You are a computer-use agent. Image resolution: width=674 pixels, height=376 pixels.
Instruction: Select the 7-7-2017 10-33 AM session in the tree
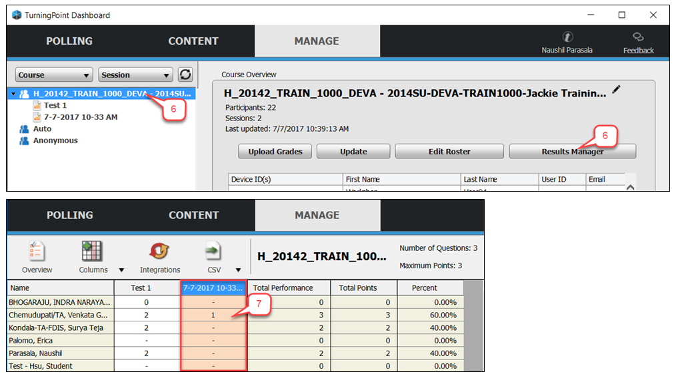tap(81, 117)
